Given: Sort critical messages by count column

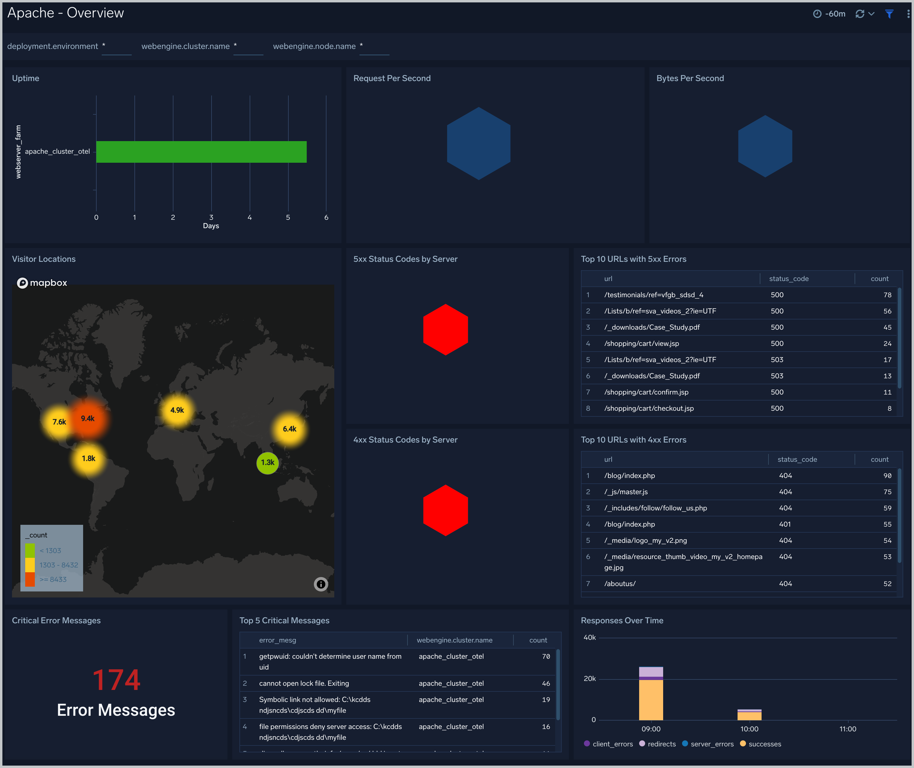Looking at the screenshot, I should [x=538, y=640].
